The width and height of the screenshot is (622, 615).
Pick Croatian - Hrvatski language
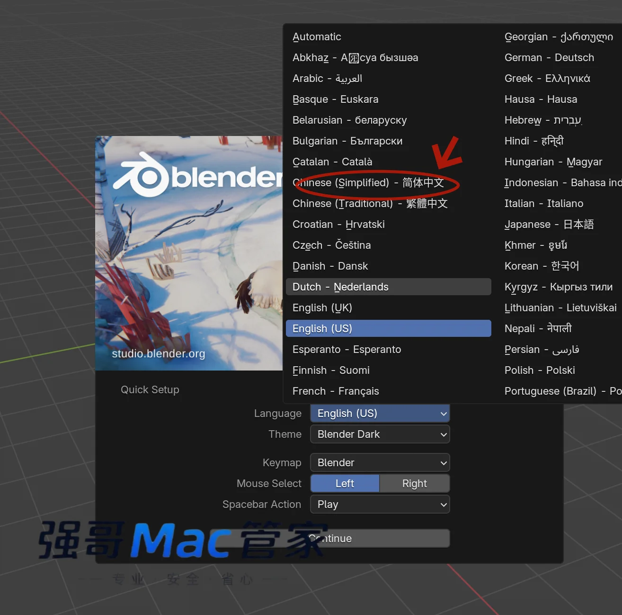[388, 224]
